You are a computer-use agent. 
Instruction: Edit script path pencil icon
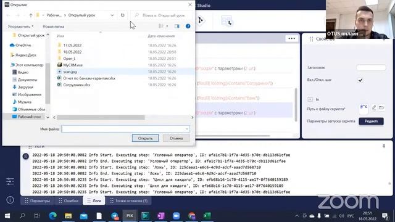click(x=374, y=107)
